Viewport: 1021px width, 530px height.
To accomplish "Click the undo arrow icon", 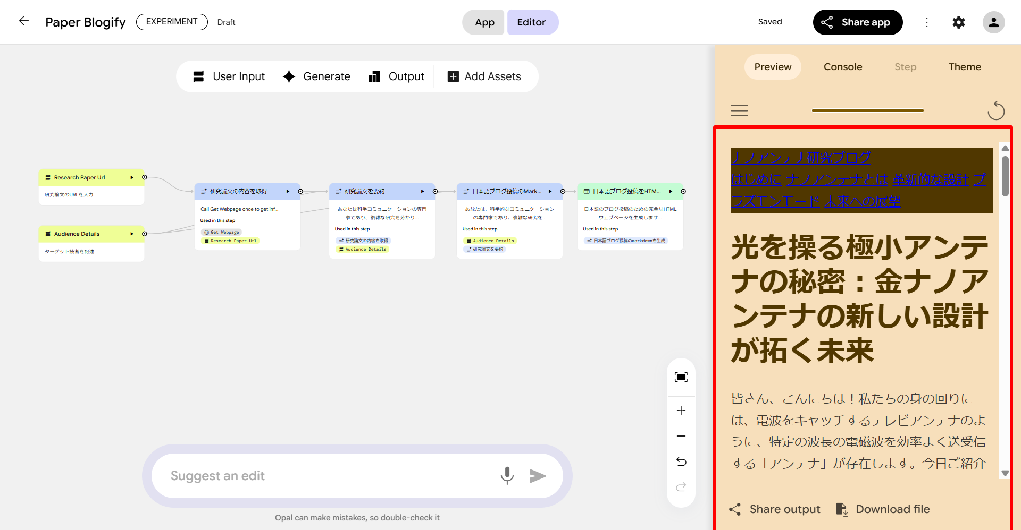I will tap(681, 461).
